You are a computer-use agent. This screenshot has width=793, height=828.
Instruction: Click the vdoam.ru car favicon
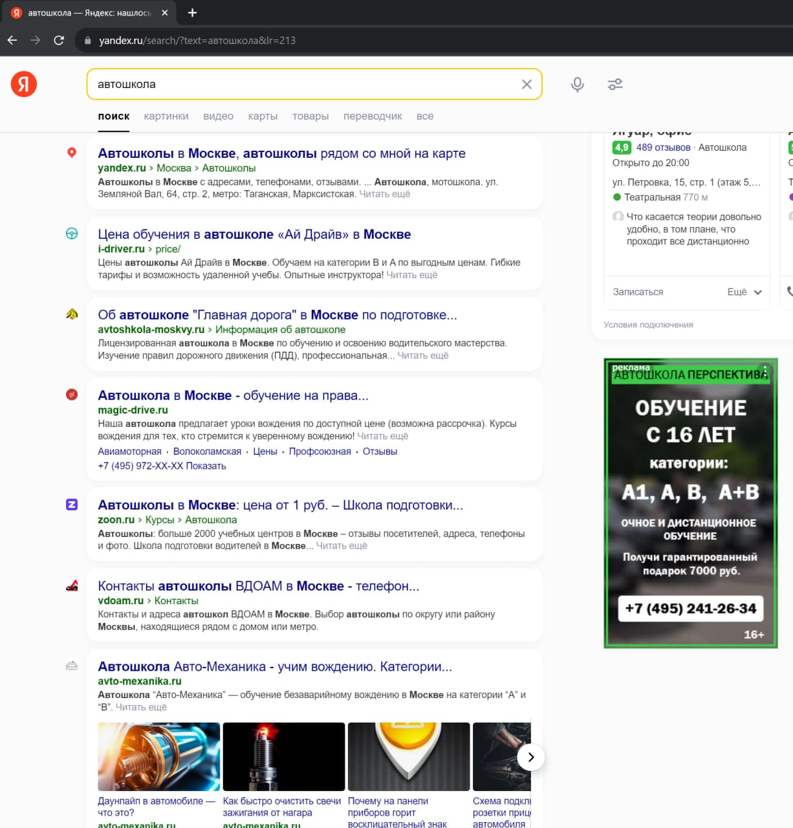[72, 585]
